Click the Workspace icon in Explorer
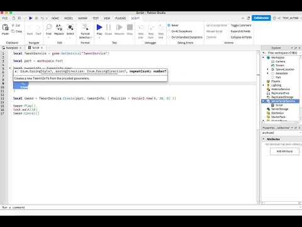Image resolution: width=302 pixels, height=227 pixels. tap(268, 57)
